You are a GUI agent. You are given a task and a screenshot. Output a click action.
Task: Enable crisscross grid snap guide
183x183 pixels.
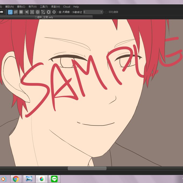click(21, 12)
